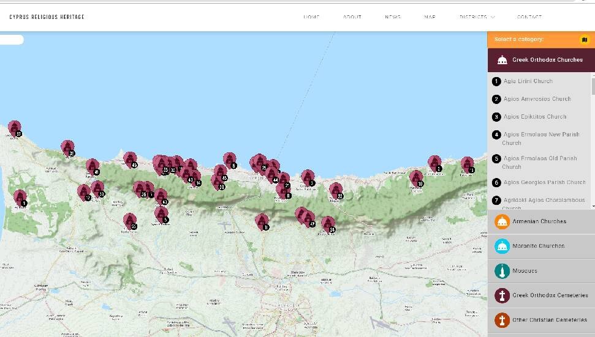Image resolution: width=595 pixels, height=337 pixels.
Task: Expand the Maronite Churches category
Action: (x=541, y=246)
